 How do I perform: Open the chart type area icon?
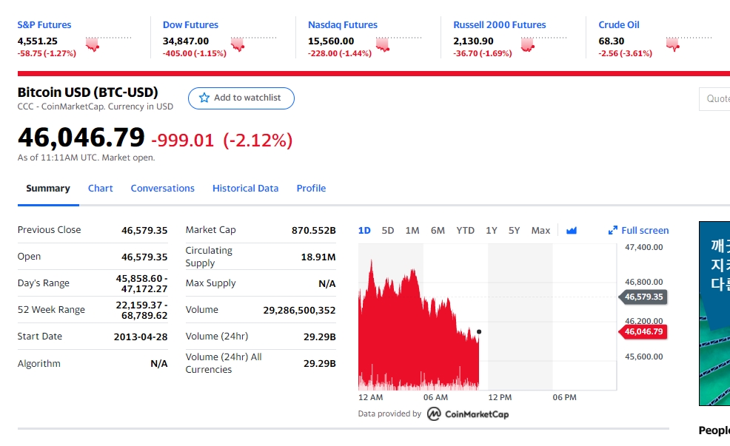click(x=572, y=230)
